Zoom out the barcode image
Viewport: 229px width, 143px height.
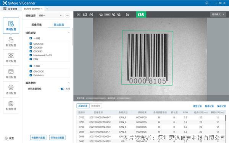(x=101, y=15)
